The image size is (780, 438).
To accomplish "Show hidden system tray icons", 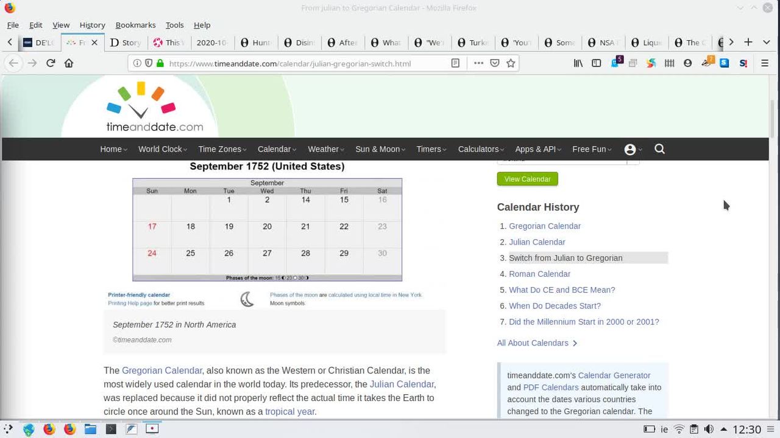I will [x=724, y=429].
